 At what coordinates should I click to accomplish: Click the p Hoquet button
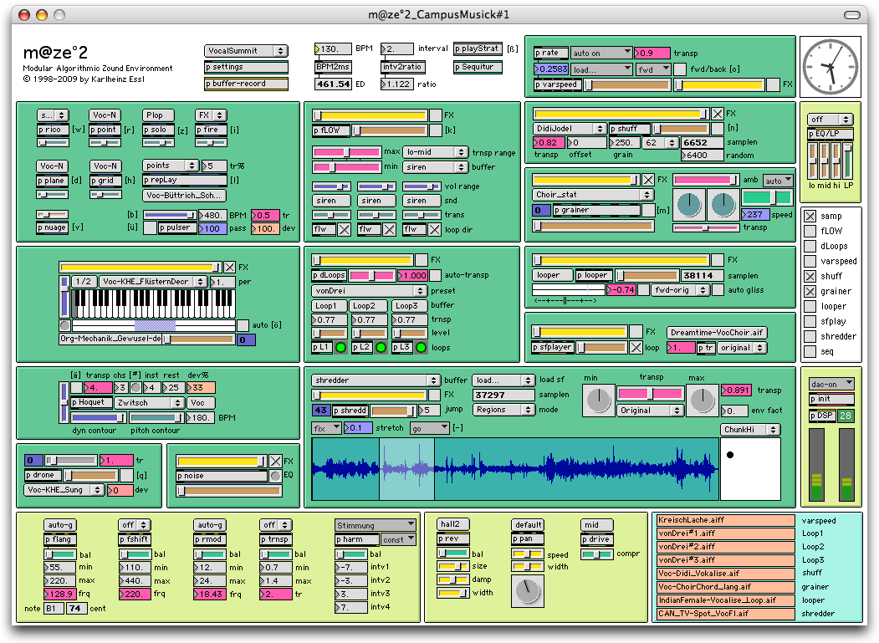coord(91,402)
